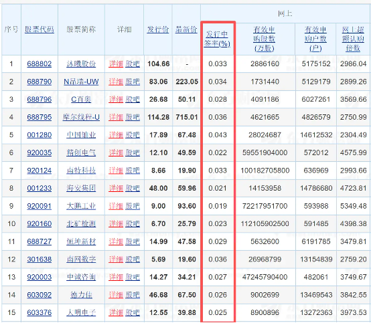Open 德力佳 stock name link
This screenshot has width=371, height=323.
81,295
